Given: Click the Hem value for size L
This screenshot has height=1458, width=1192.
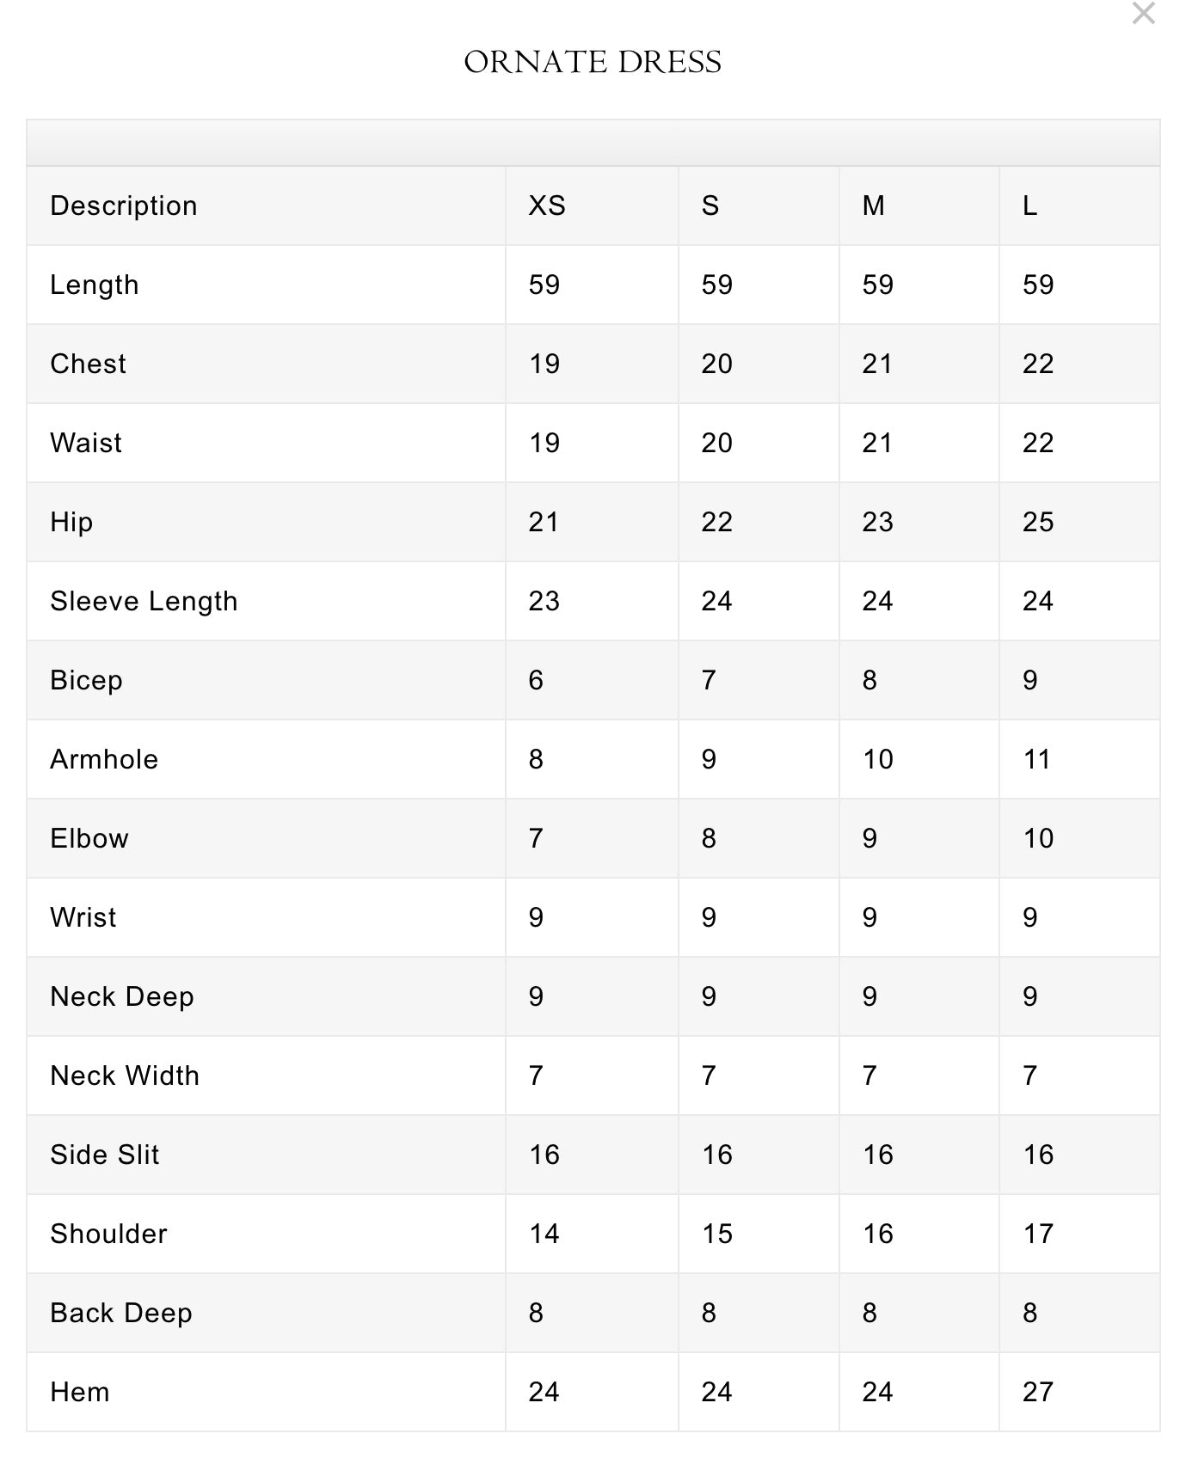Looking at the screenshot, I should 1038,1393.
